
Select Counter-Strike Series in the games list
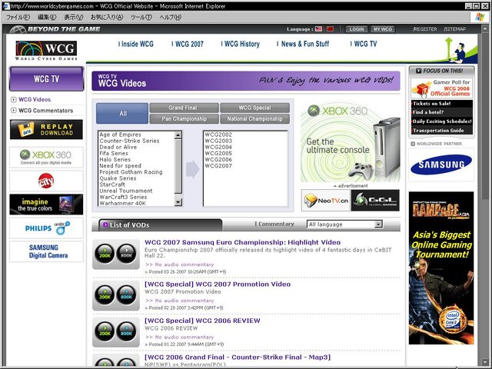click(129, 141)
